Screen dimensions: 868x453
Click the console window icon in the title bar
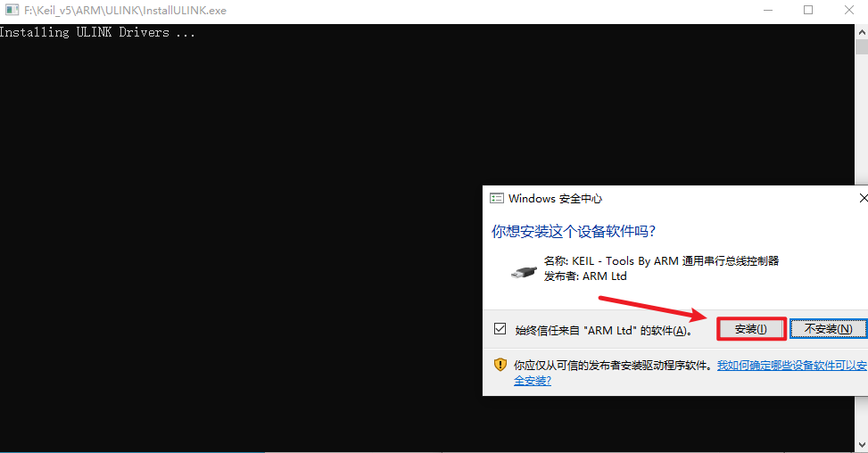[11, 10]
